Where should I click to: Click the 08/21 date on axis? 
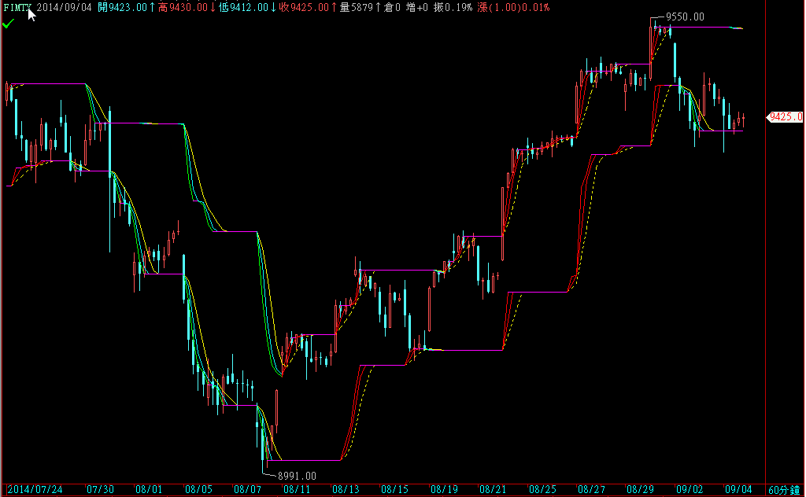click(x=493, y=489)
